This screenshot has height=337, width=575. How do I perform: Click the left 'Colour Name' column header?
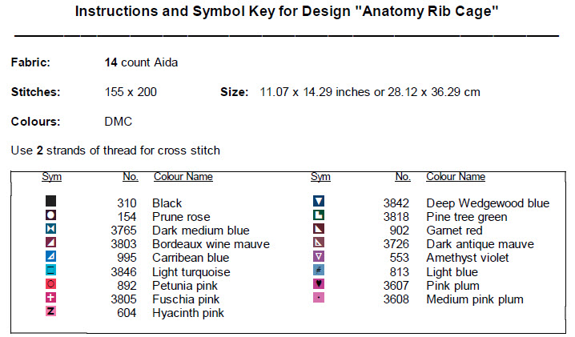tap(183, 177)
